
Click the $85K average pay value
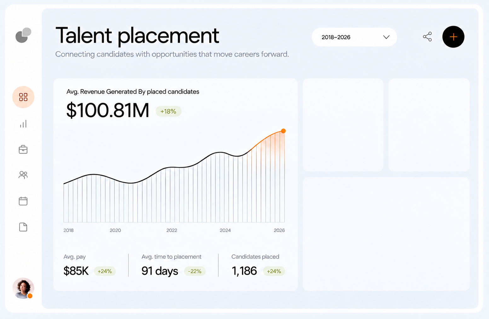[76, 271]
